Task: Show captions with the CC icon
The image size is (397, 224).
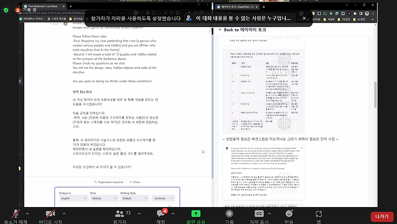Action: pyautogui.click(x=259, y=214)
